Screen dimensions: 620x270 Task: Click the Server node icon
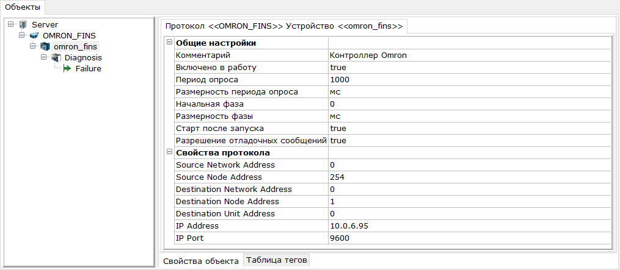pos(23,24)
